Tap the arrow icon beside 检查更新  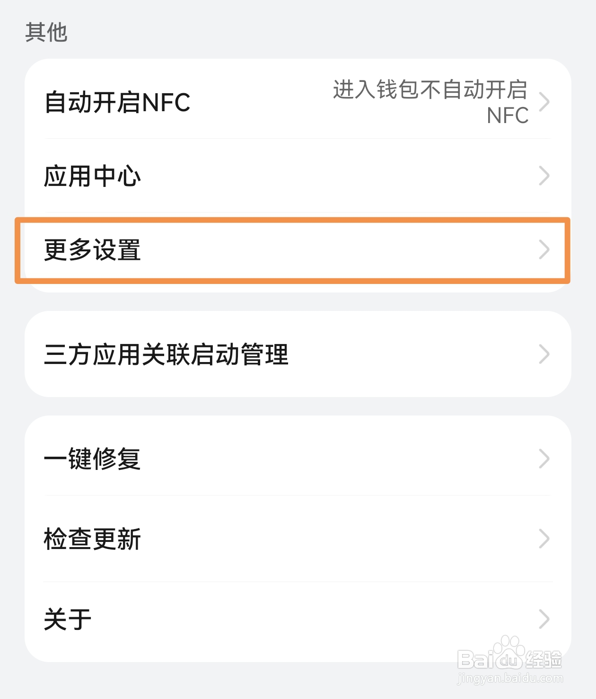pos(544,539)
